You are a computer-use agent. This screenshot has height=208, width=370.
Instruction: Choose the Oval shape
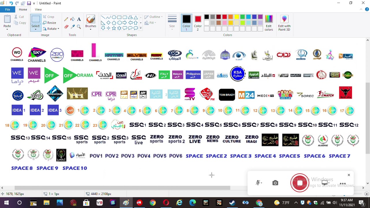tap(114, 17)
